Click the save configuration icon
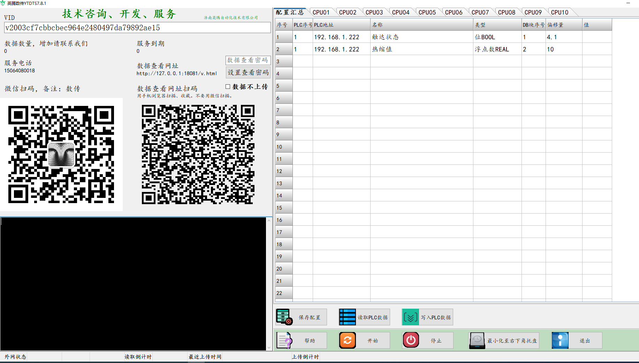 284,317
